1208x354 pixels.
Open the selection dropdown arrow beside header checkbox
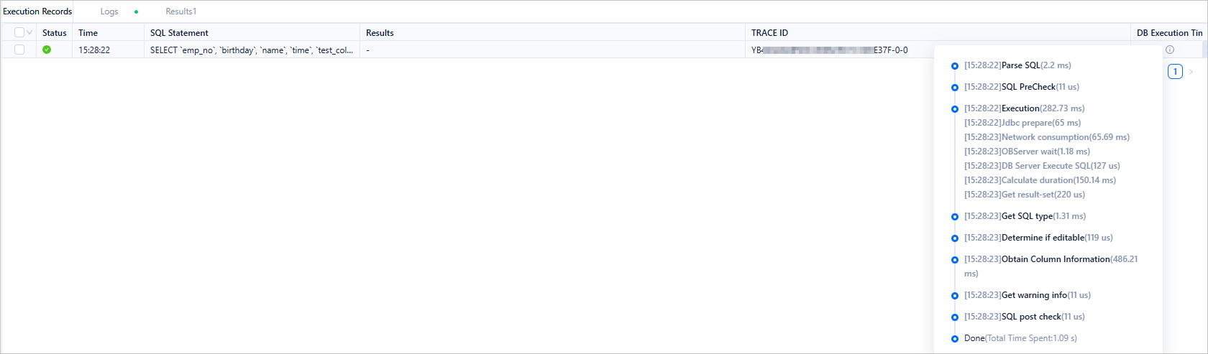29,32
